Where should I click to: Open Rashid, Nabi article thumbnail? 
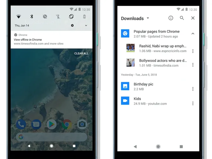click(130, 48)
